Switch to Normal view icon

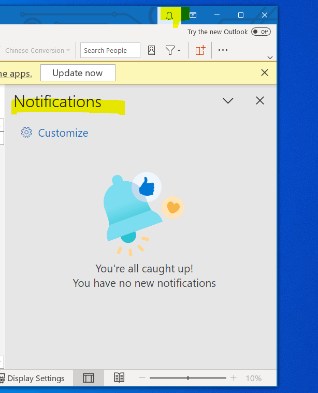click(x=89, y=378)
